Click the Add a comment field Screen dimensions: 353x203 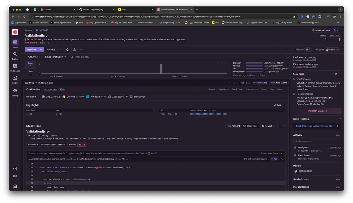[317, 141]
